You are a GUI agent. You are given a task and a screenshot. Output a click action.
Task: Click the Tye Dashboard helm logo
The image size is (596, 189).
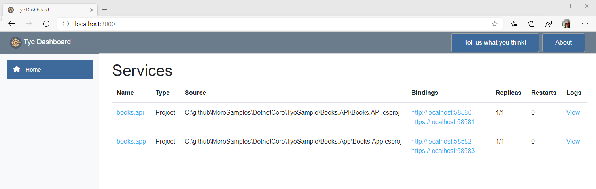click(15, 42)
